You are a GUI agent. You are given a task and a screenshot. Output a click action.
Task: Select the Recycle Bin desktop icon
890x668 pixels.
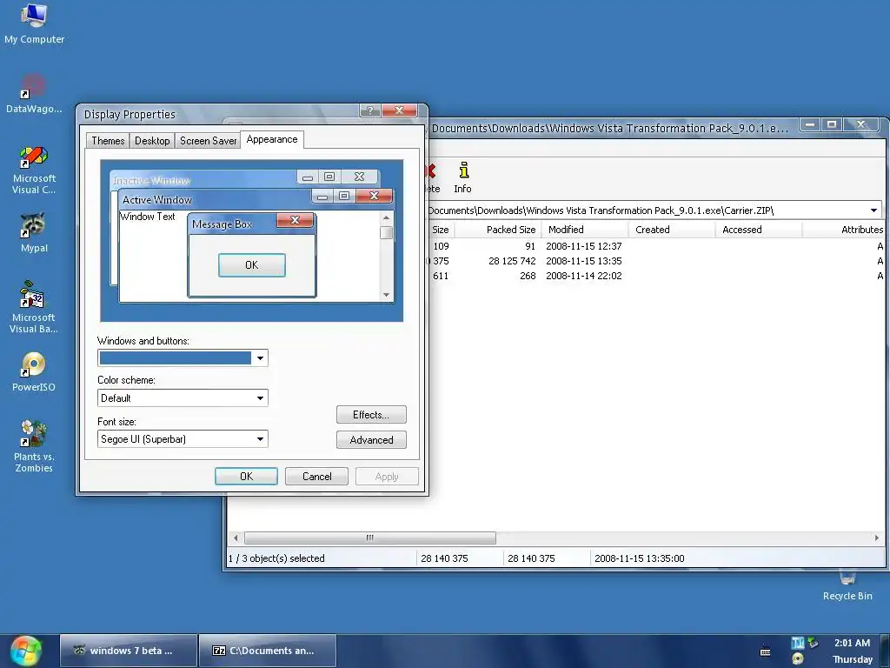pos(847,586)
